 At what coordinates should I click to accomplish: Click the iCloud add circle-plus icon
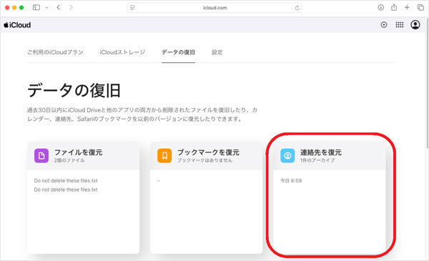point(384,25)
